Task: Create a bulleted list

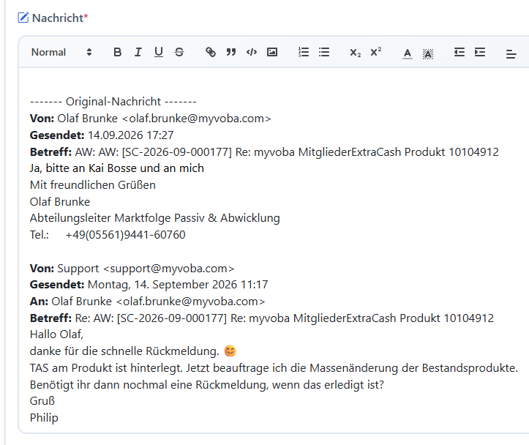Action: pos(324,52)
